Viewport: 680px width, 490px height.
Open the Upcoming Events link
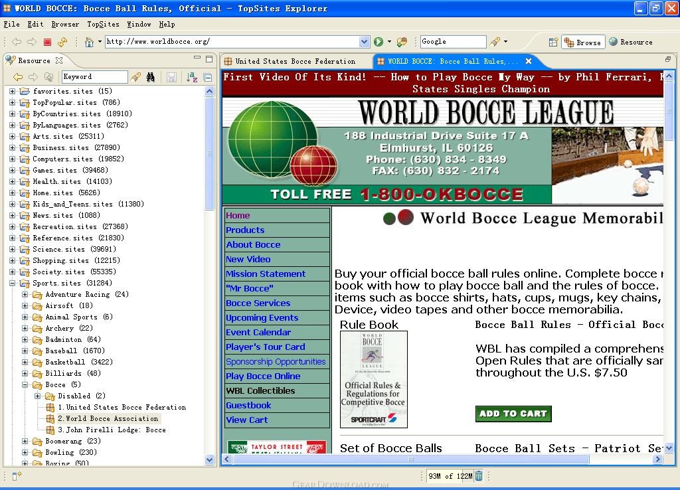262,318
